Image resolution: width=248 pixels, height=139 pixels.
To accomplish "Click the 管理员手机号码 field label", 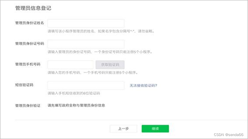I will click(28, 64).
